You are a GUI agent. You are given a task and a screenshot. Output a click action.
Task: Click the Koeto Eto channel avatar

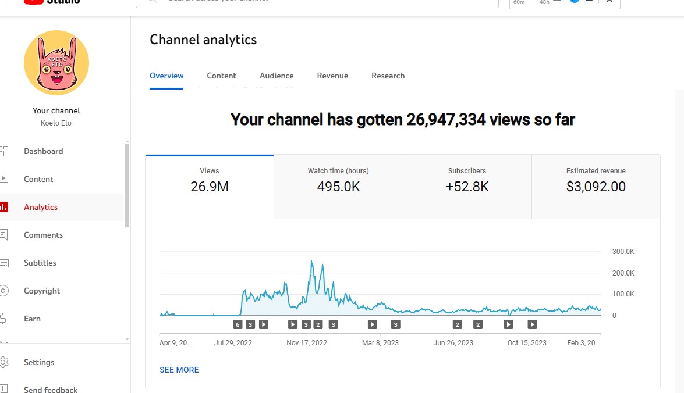pyautogui.click(x=56, y=63)
